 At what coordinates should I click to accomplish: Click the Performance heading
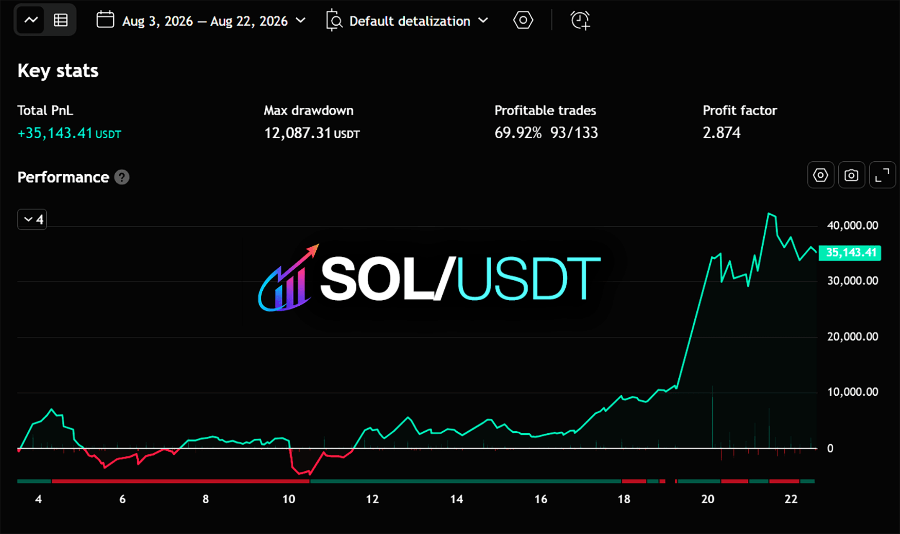pos(63,177)
